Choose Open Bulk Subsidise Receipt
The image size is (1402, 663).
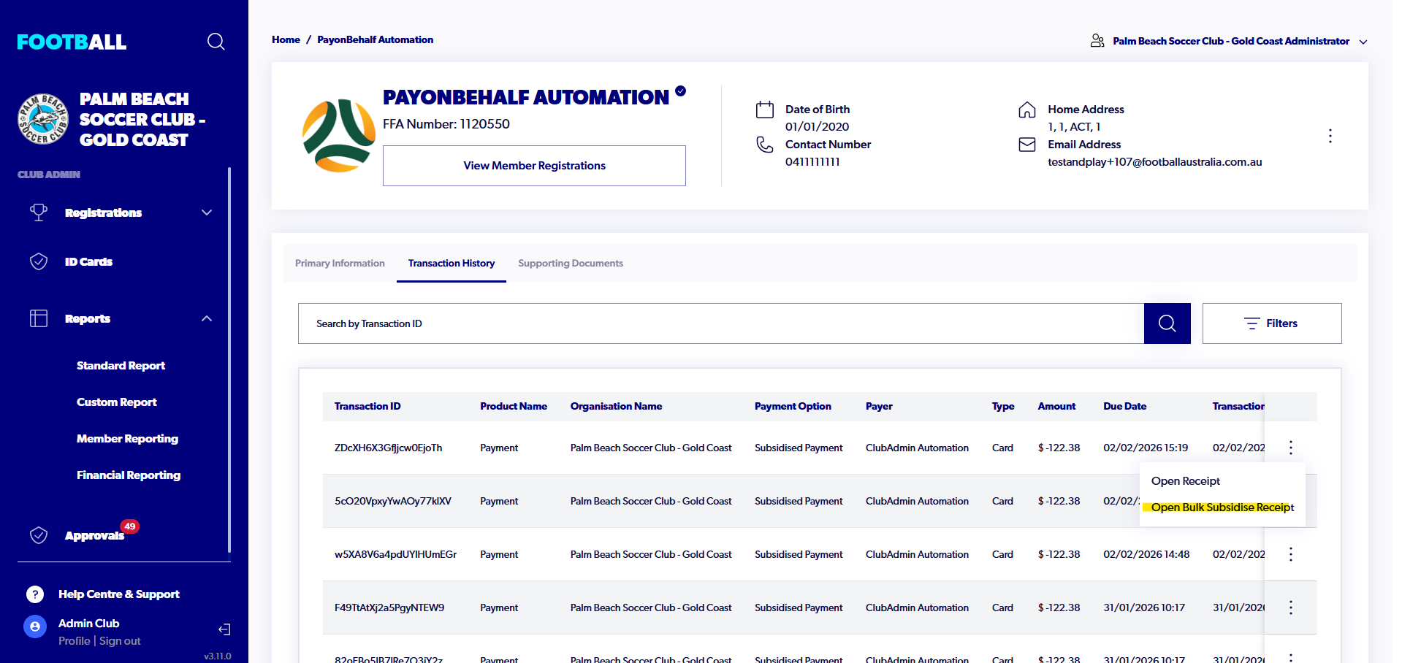(x=1222, y=507)
